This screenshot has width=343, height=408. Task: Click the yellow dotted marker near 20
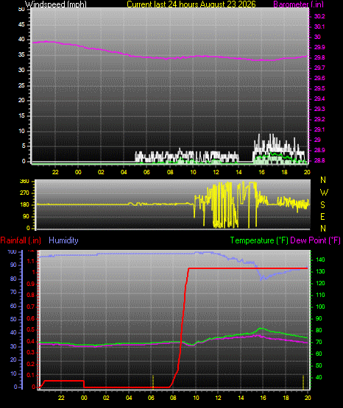(x=303, y=382)
